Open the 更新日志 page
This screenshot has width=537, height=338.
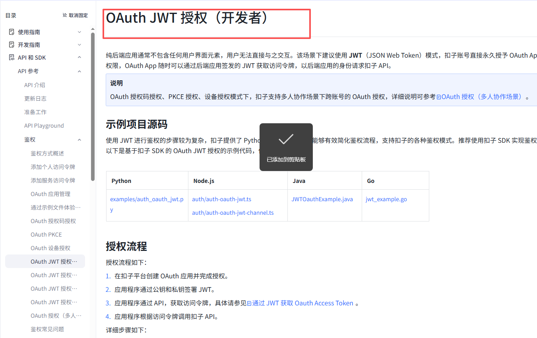[35, 98]
